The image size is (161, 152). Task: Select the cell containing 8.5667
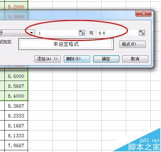coord(16,86)
